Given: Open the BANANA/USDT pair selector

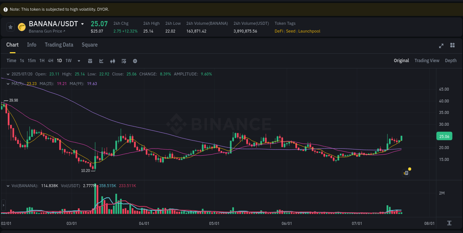Looking at the screenshot, I should [x=82, y=23].
